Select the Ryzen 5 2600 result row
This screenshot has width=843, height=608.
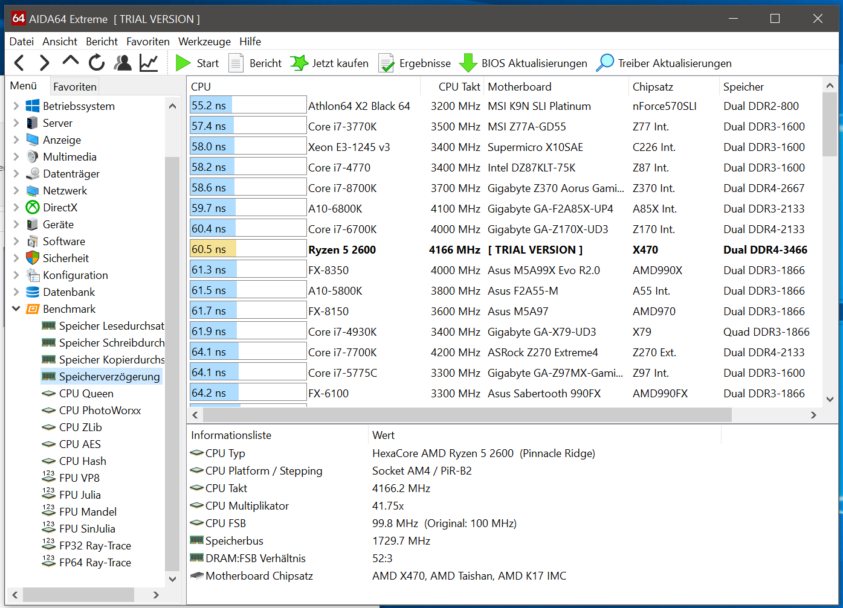point(505,249)
